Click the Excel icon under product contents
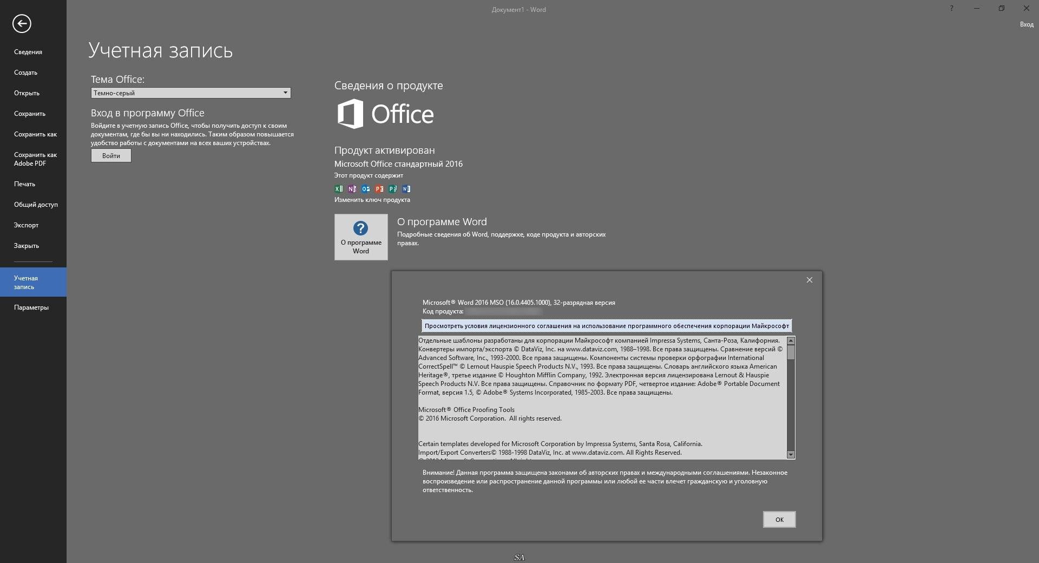1039x563 pixels. pyautogui.click(x=339, y=189)
